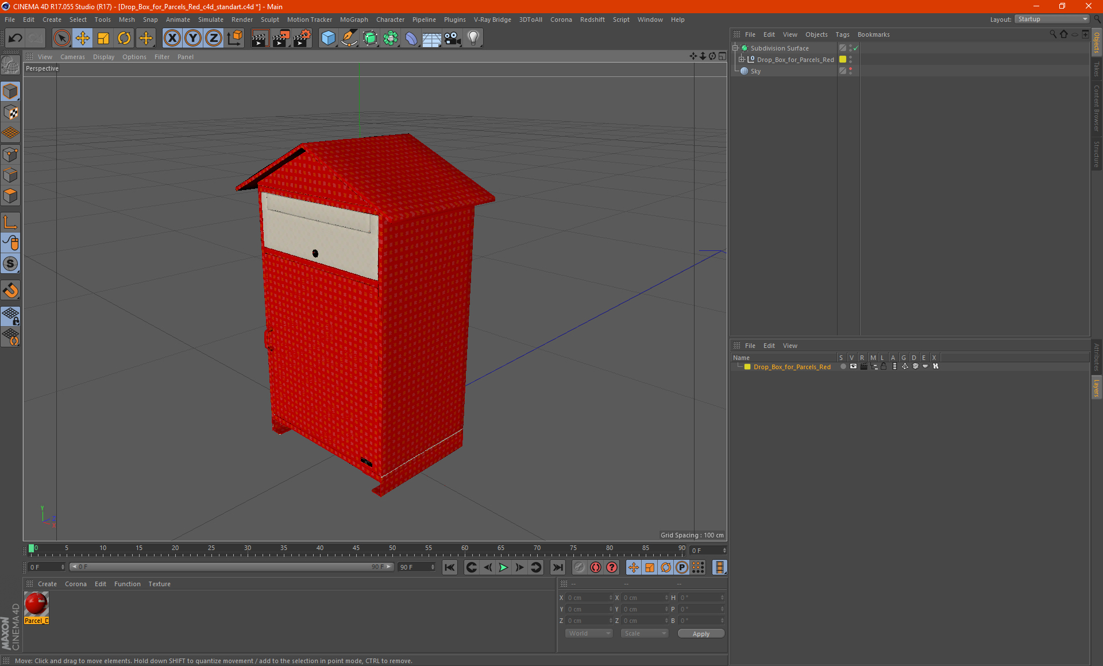Click the Coordinate System icon

235,38
